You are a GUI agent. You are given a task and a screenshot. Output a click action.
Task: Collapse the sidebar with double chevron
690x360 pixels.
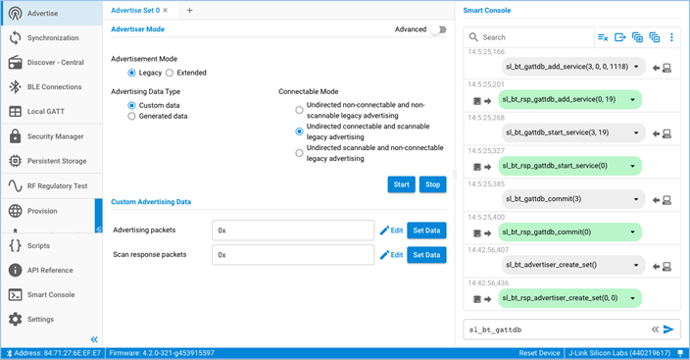click(x=94, y=339)
